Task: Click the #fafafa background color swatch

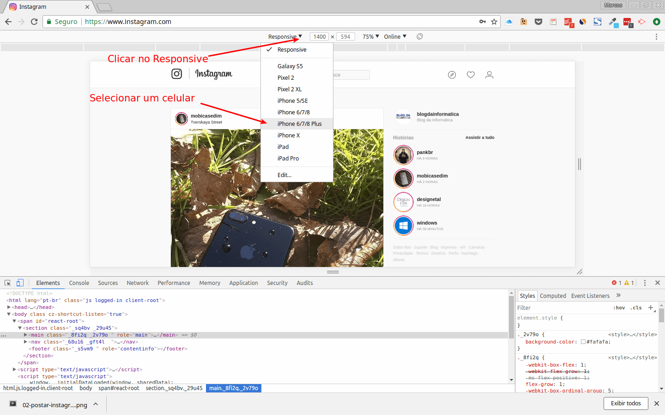Action: [583, 342]
